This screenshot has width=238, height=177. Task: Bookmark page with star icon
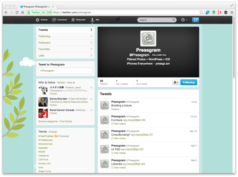[x=201, y=13]
